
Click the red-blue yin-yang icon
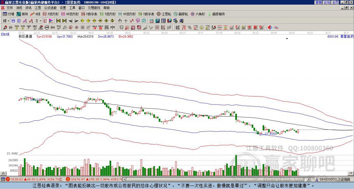coord(270,28)
